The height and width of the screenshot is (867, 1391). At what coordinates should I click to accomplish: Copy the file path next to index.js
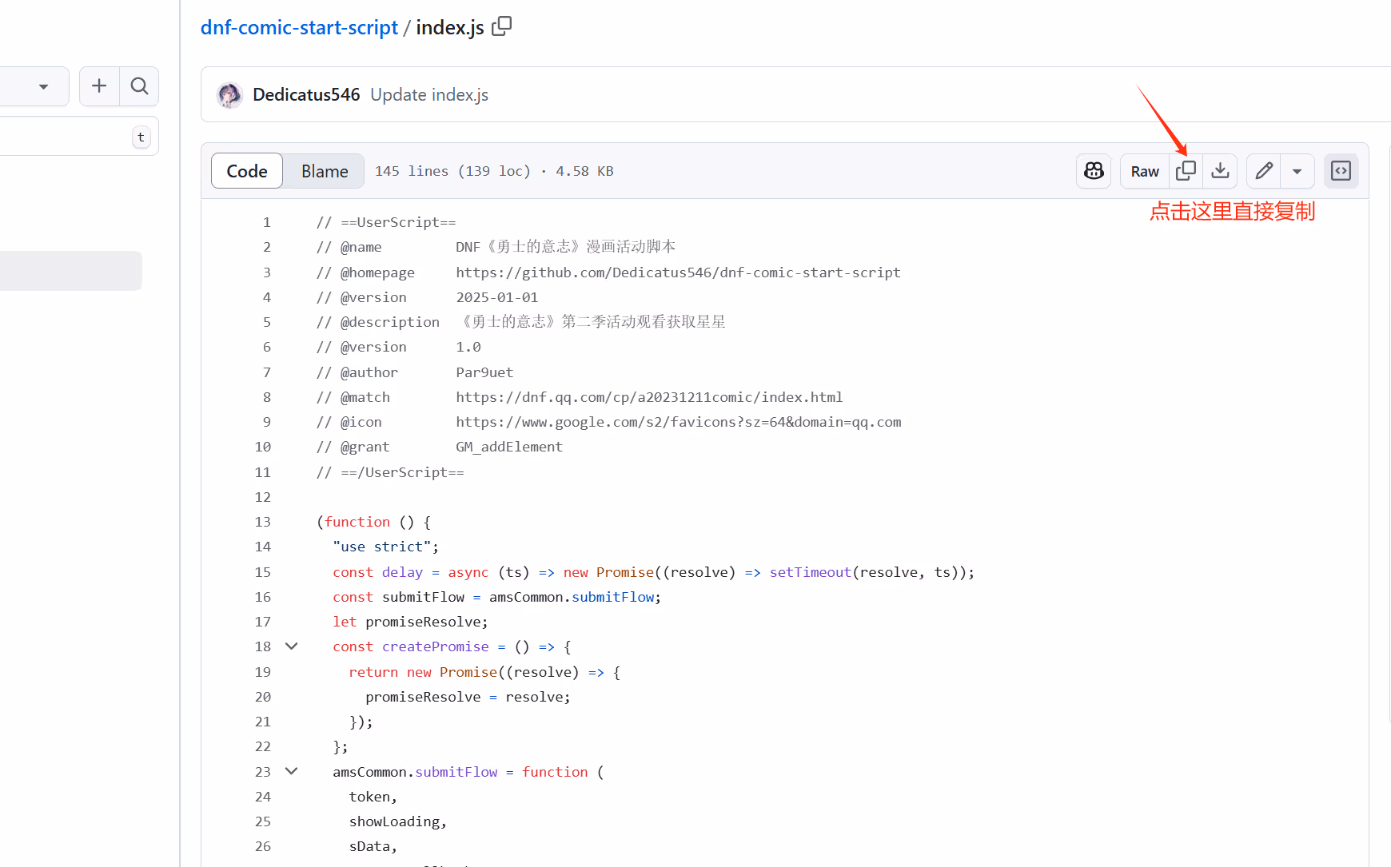501,26
